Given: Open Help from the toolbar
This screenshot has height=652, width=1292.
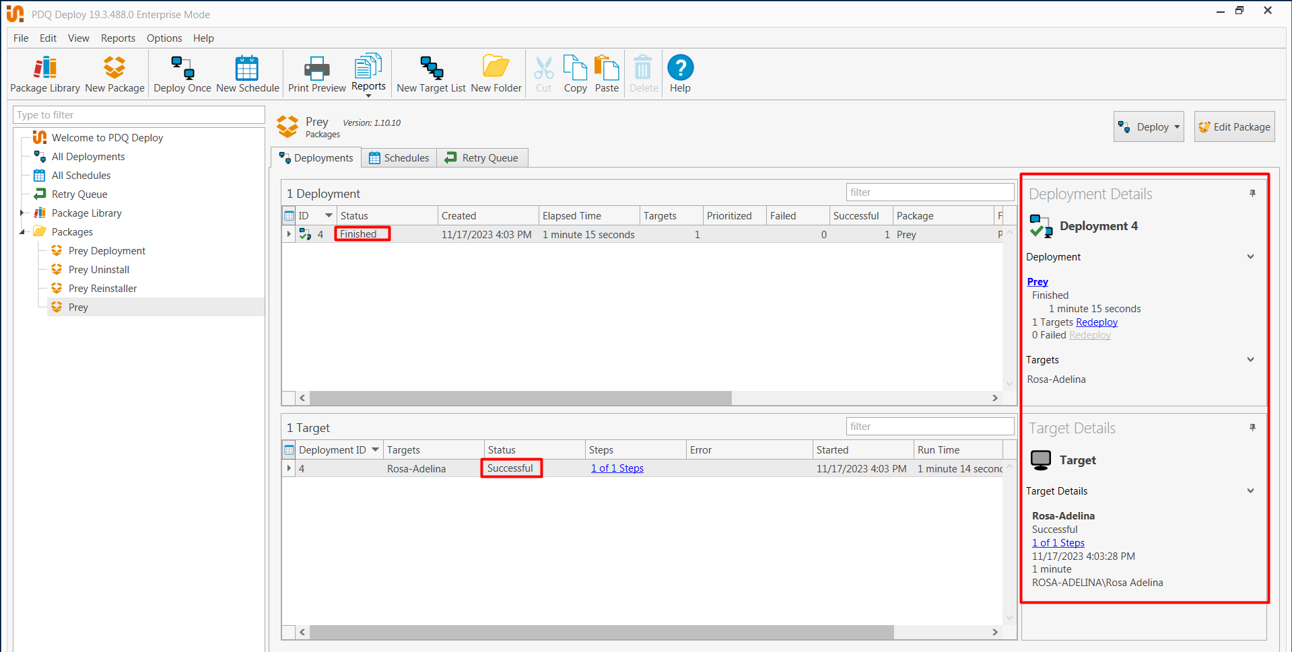Looking at the screenshot, I should coord(680,74).
